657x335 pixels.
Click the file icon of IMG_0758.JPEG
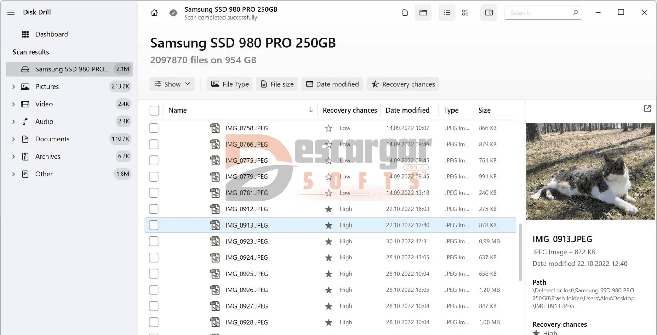[x=215, y=128]
